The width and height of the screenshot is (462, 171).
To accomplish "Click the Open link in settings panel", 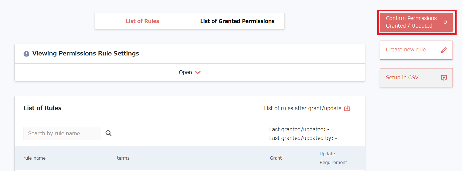I will tap(185, 73).
